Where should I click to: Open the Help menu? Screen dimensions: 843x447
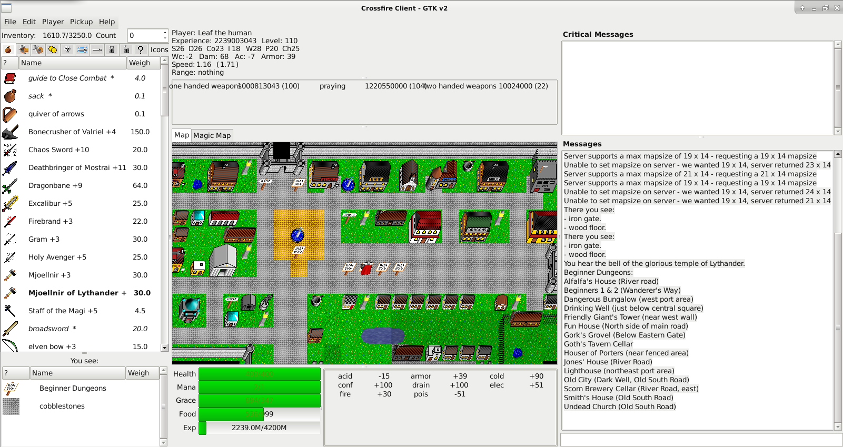107,22
